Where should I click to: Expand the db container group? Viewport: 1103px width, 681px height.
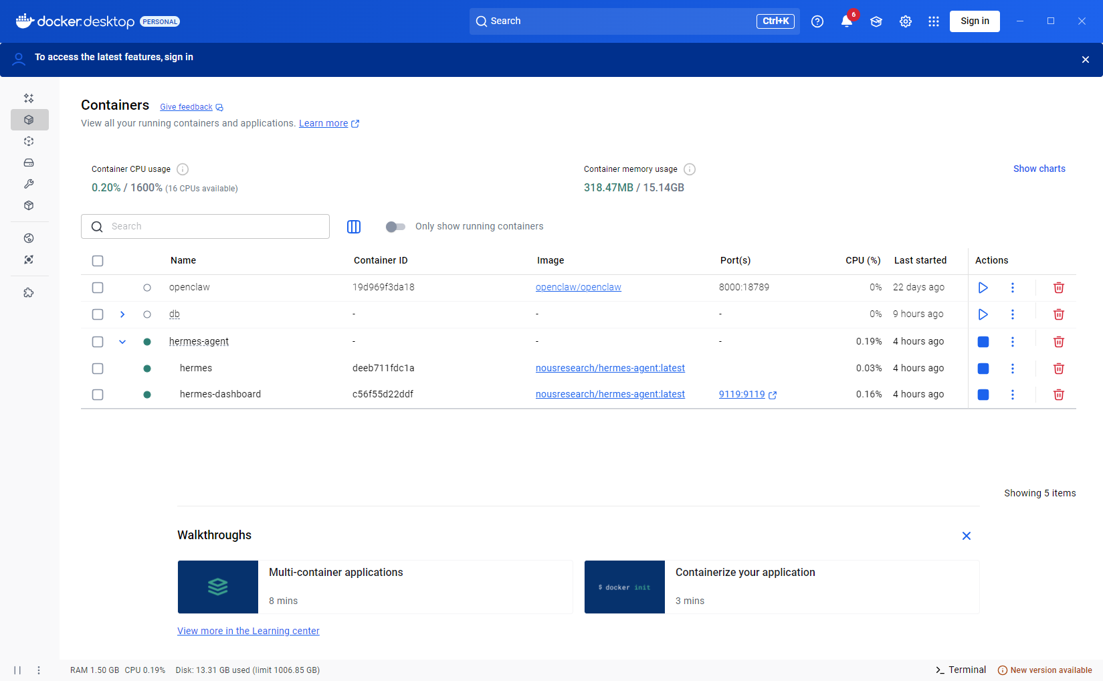pos(122,314)
